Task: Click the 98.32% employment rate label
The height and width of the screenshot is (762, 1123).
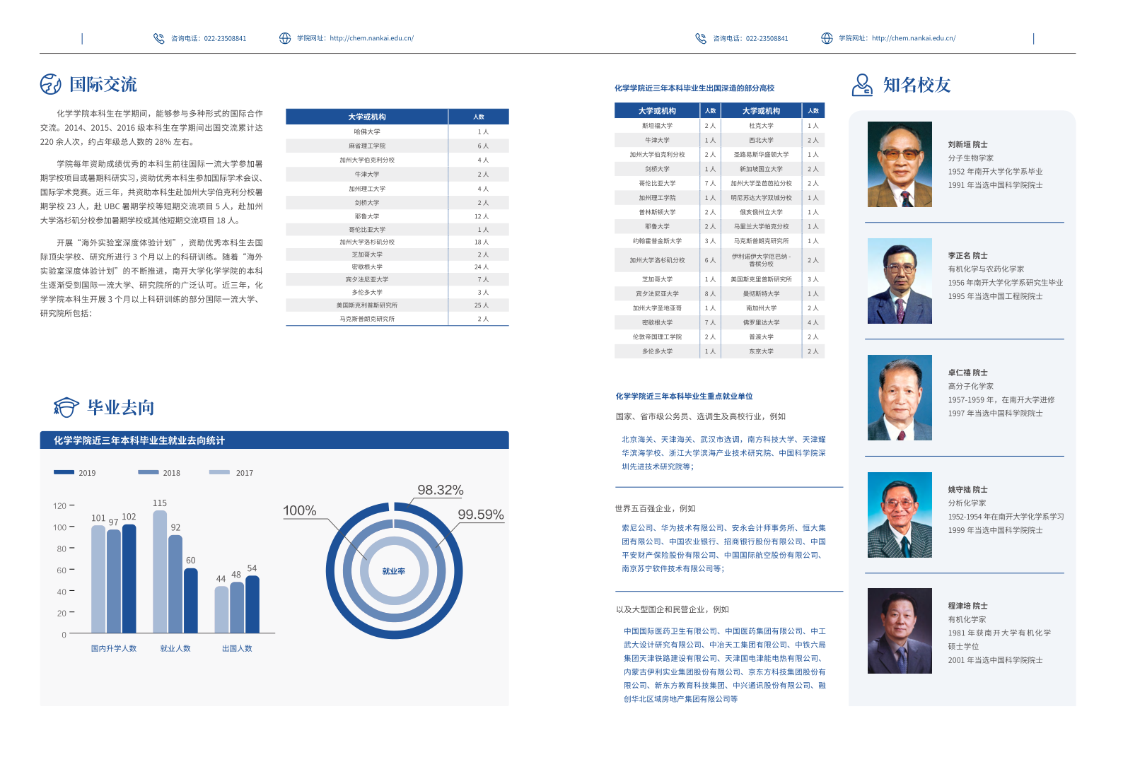Action: [440, 490]
